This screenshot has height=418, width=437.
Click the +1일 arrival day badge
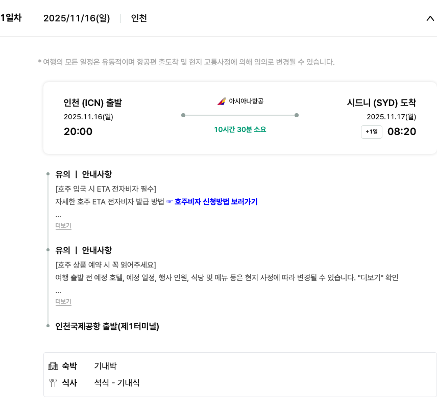372,132
